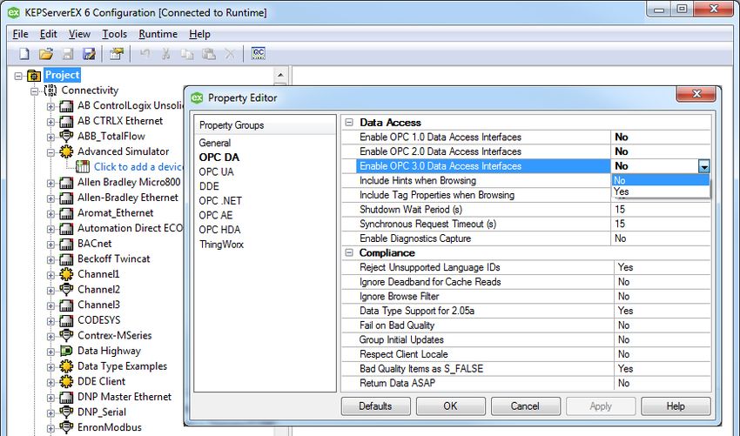Collapse the Project tree node

click(x=18, y=76)
